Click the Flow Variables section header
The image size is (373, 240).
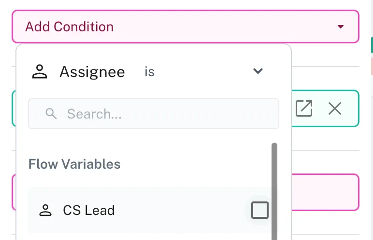pos(74,164)
